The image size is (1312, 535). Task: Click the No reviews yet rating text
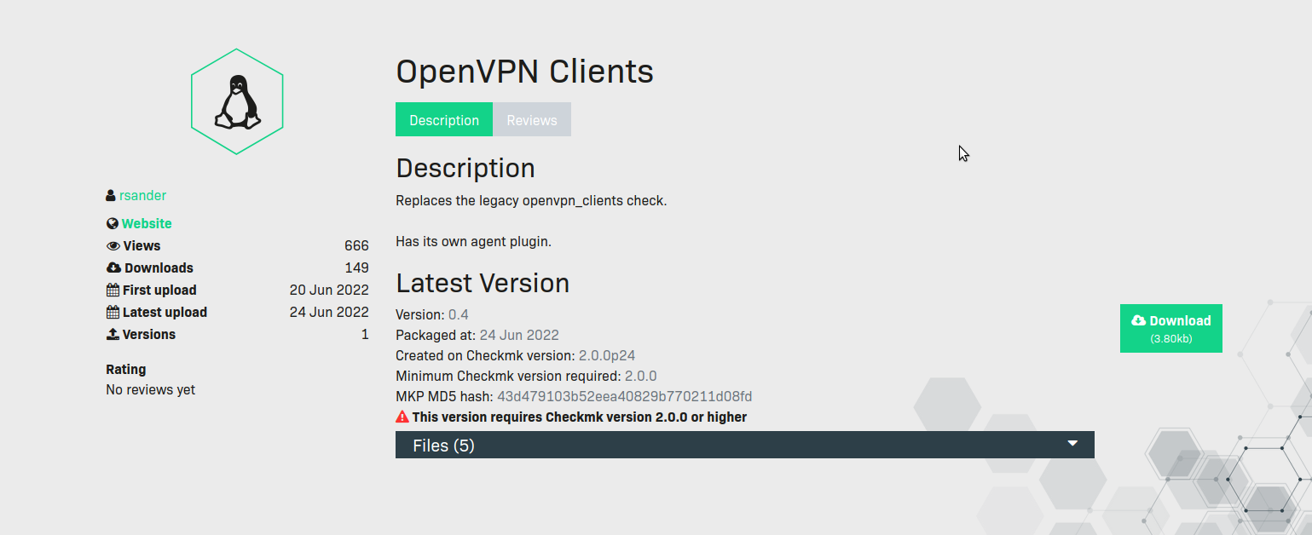click(x=150, y=390)
